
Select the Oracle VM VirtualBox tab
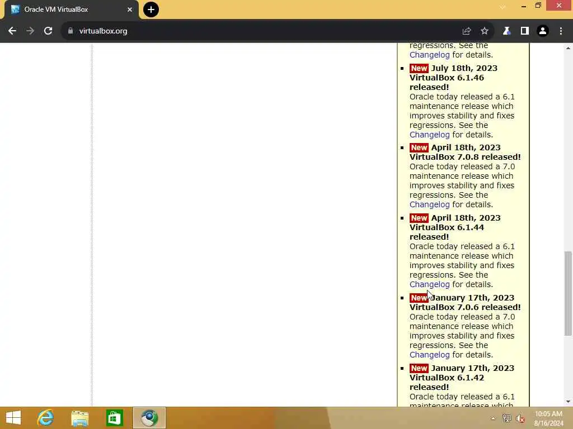tap(71, 9)
